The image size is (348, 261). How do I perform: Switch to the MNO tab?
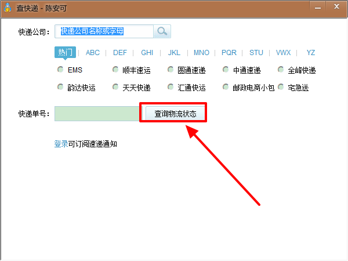click(x=201, y=53)
